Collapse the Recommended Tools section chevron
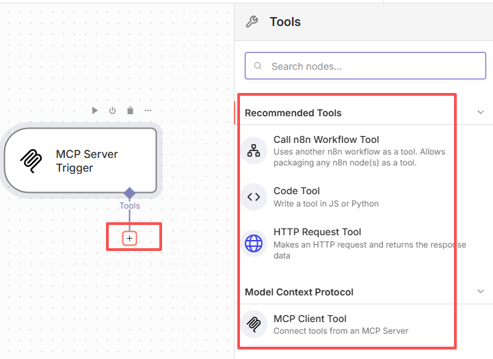Screen dimensions: 493x359 tap(480, 112)
